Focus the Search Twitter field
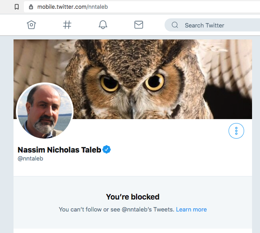Image resolution: width=260 pixels, height=233 pixels. click(215, 25)
